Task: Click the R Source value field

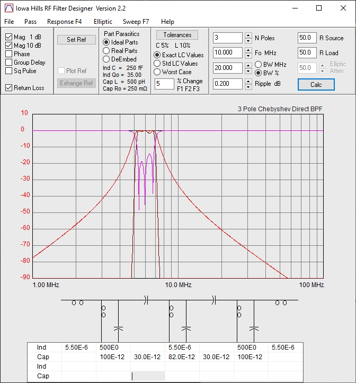Action: [307, 38]
